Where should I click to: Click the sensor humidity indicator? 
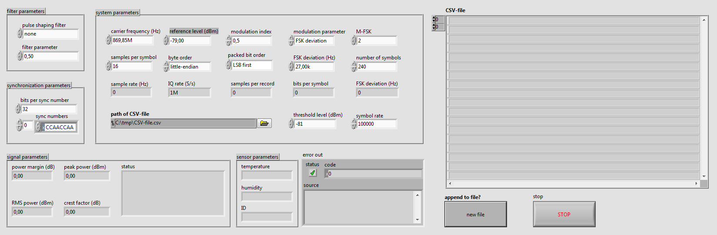click(267, 196)
